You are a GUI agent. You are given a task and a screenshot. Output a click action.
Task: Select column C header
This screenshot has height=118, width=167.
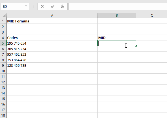pyautogui.click(x=152, y=16)
